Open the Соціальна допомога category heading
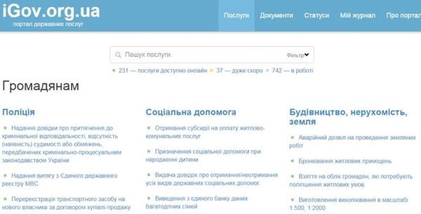Image resolution: width=421 pixels, height=214 pixels. pyautogui.click(x=191, y=112)
